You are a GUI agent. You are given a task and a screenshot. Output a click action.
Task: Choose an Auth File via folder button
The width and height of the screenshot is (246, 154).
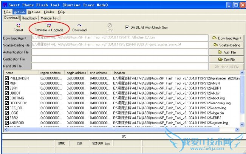pos(227,52)
